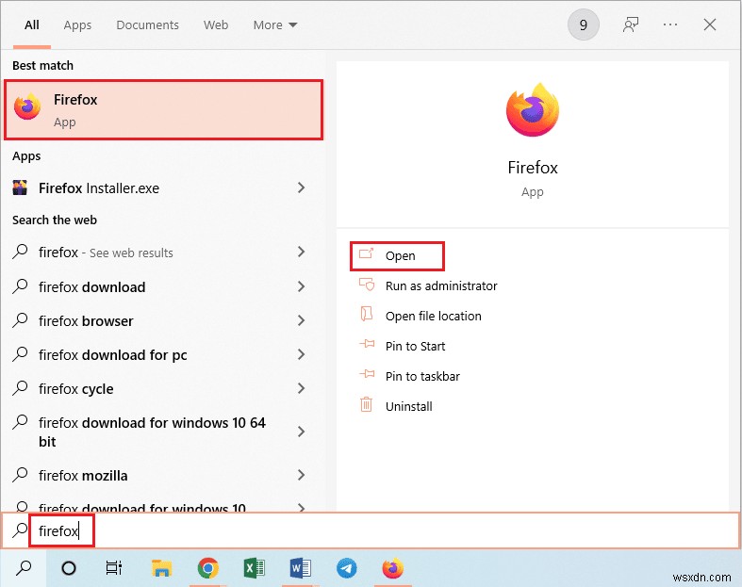Click the Pin to taskbar pin icon
Image resolution: width=742 pixels, height=587 pixels.
click(x=366, y=375)
